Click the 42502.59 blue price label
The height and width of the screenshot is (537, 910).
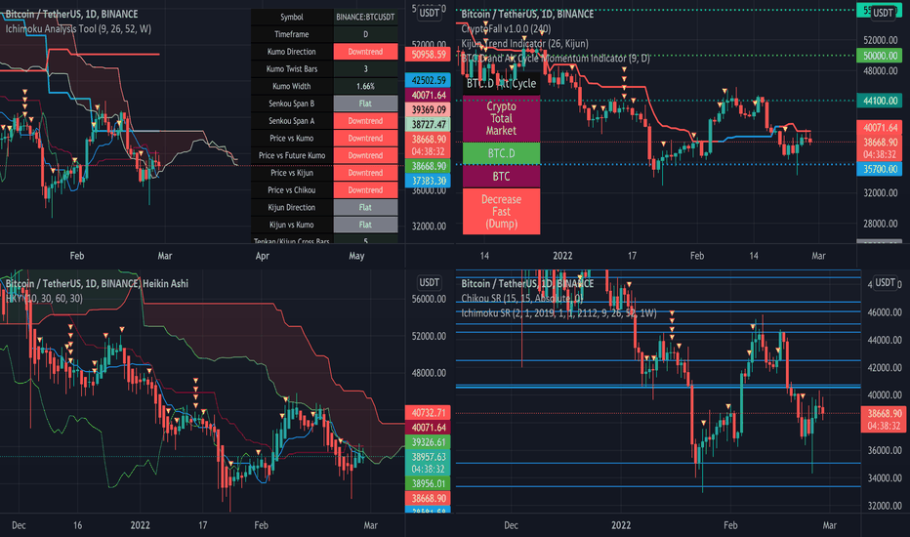pyautogui.click(x=428, y=80)
